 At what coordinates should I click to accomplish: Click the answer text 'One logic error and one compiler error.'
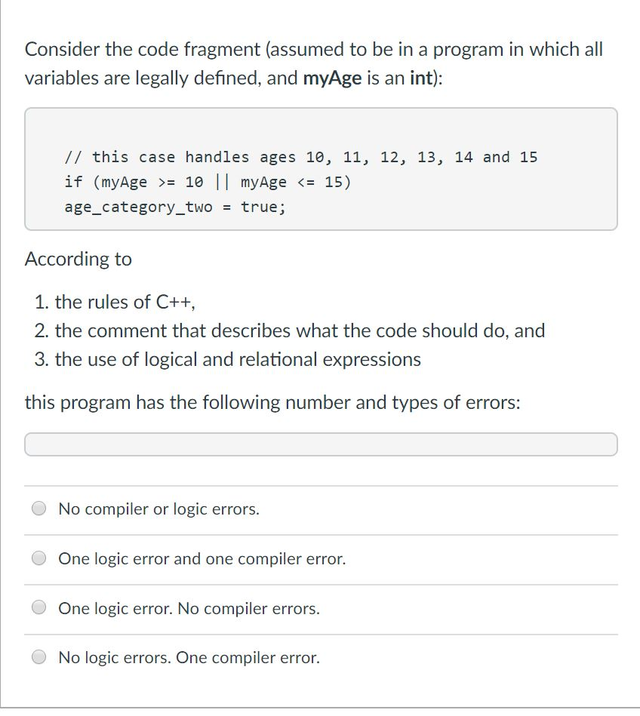[x=202, y=558]
